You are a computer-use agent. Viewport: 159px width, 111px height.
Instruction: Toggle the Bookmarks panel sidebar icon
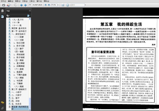pyautogui.click(x=3, y=16)
